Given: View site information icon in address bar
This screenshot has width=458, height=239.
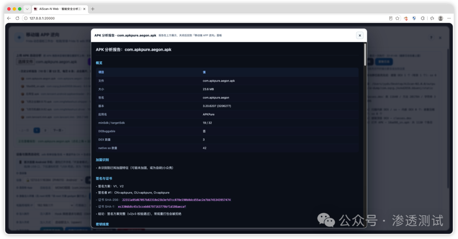Looking at the screenshot, I should coord(26,18).
